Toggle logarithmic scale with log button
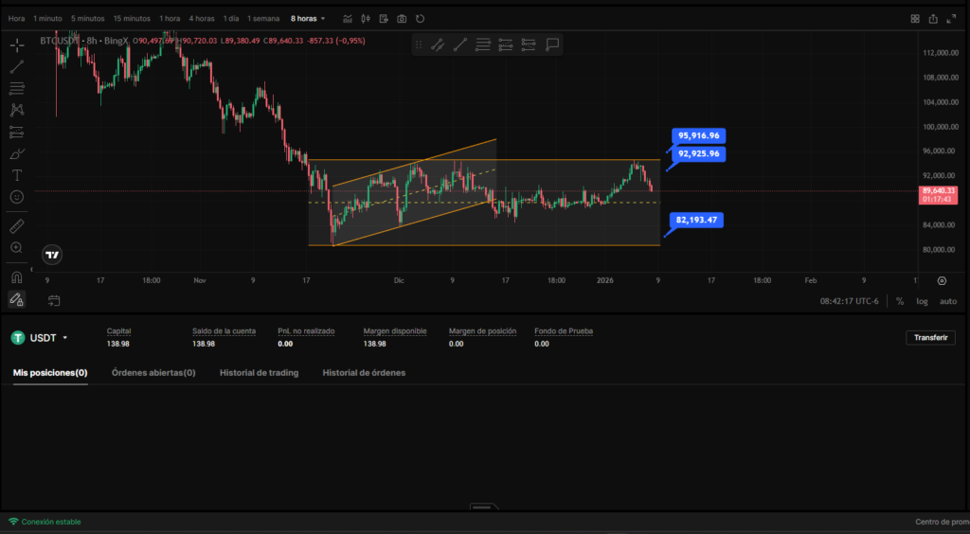The image size is (970, 534). (x=922, y=301)
